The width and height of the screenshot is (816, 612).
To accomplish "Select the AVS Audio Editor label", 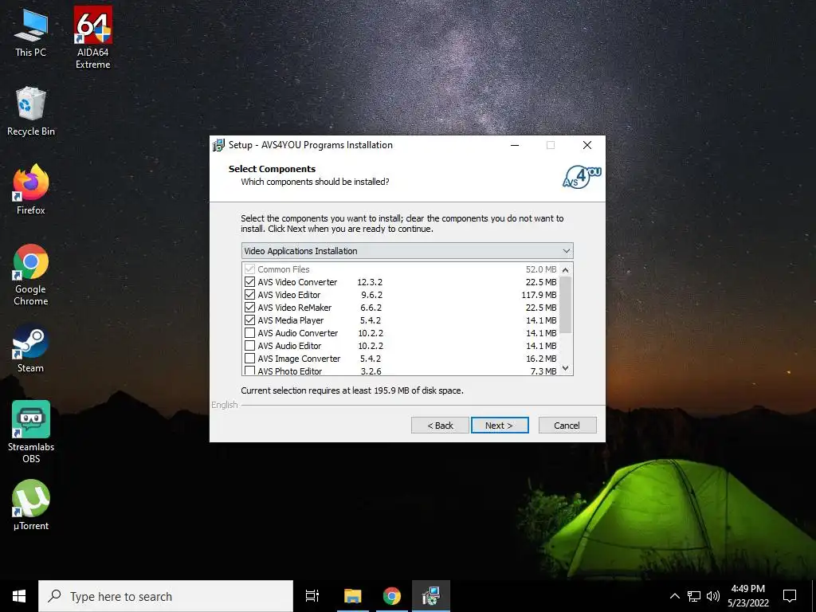I will 289,346.
